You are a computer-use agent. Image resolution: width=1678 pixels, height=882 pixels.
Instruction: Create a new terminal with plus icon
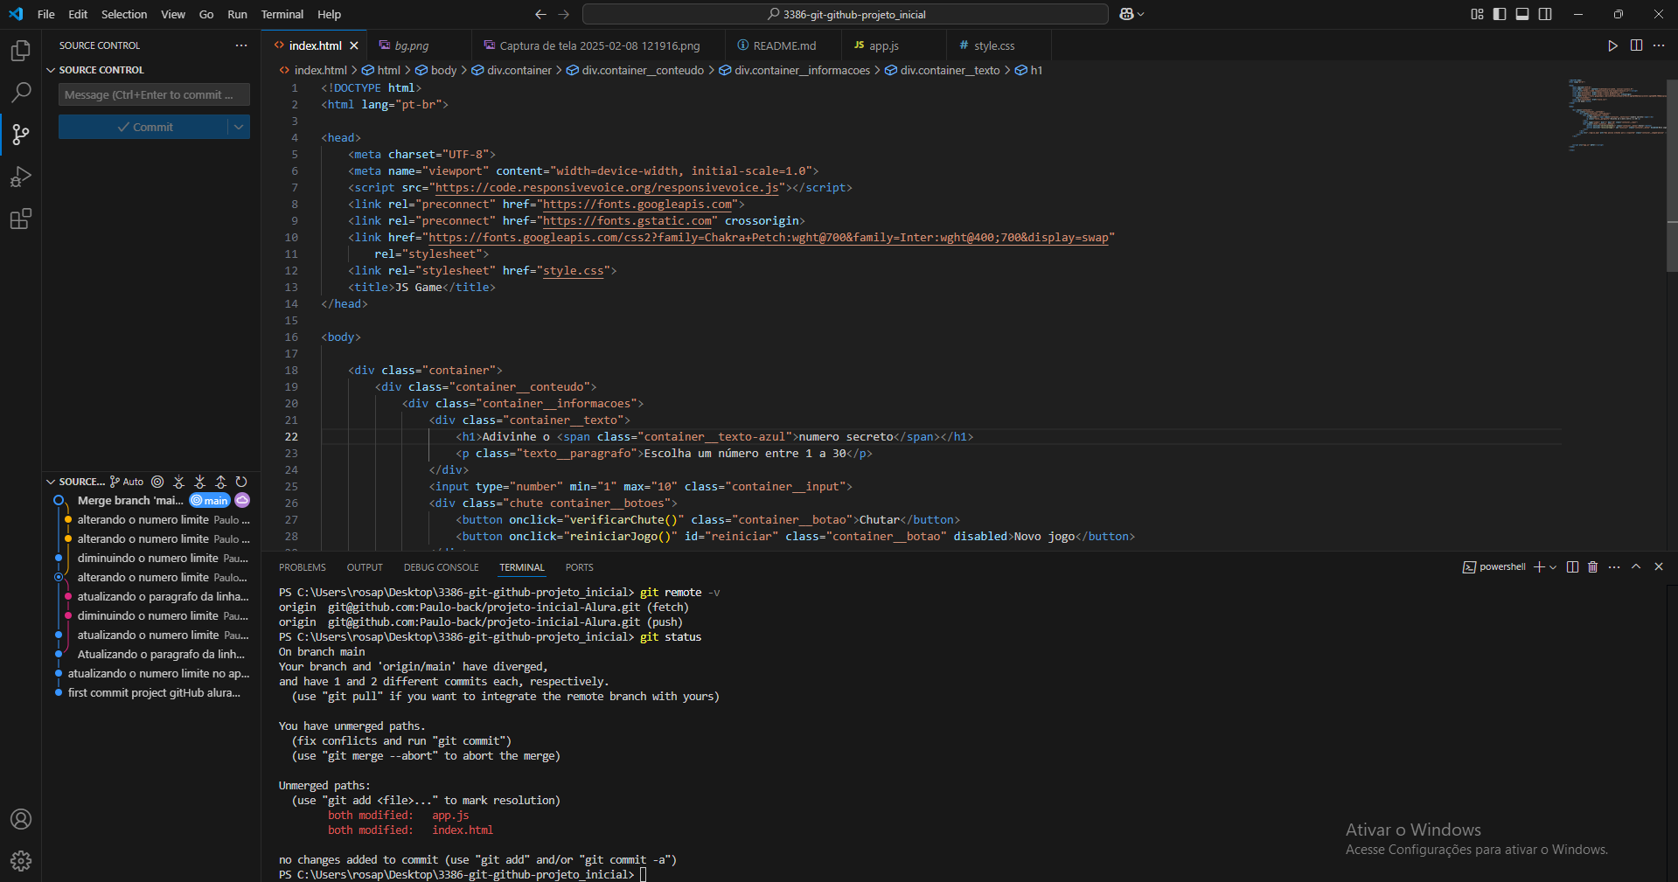tap(1539, 567)
